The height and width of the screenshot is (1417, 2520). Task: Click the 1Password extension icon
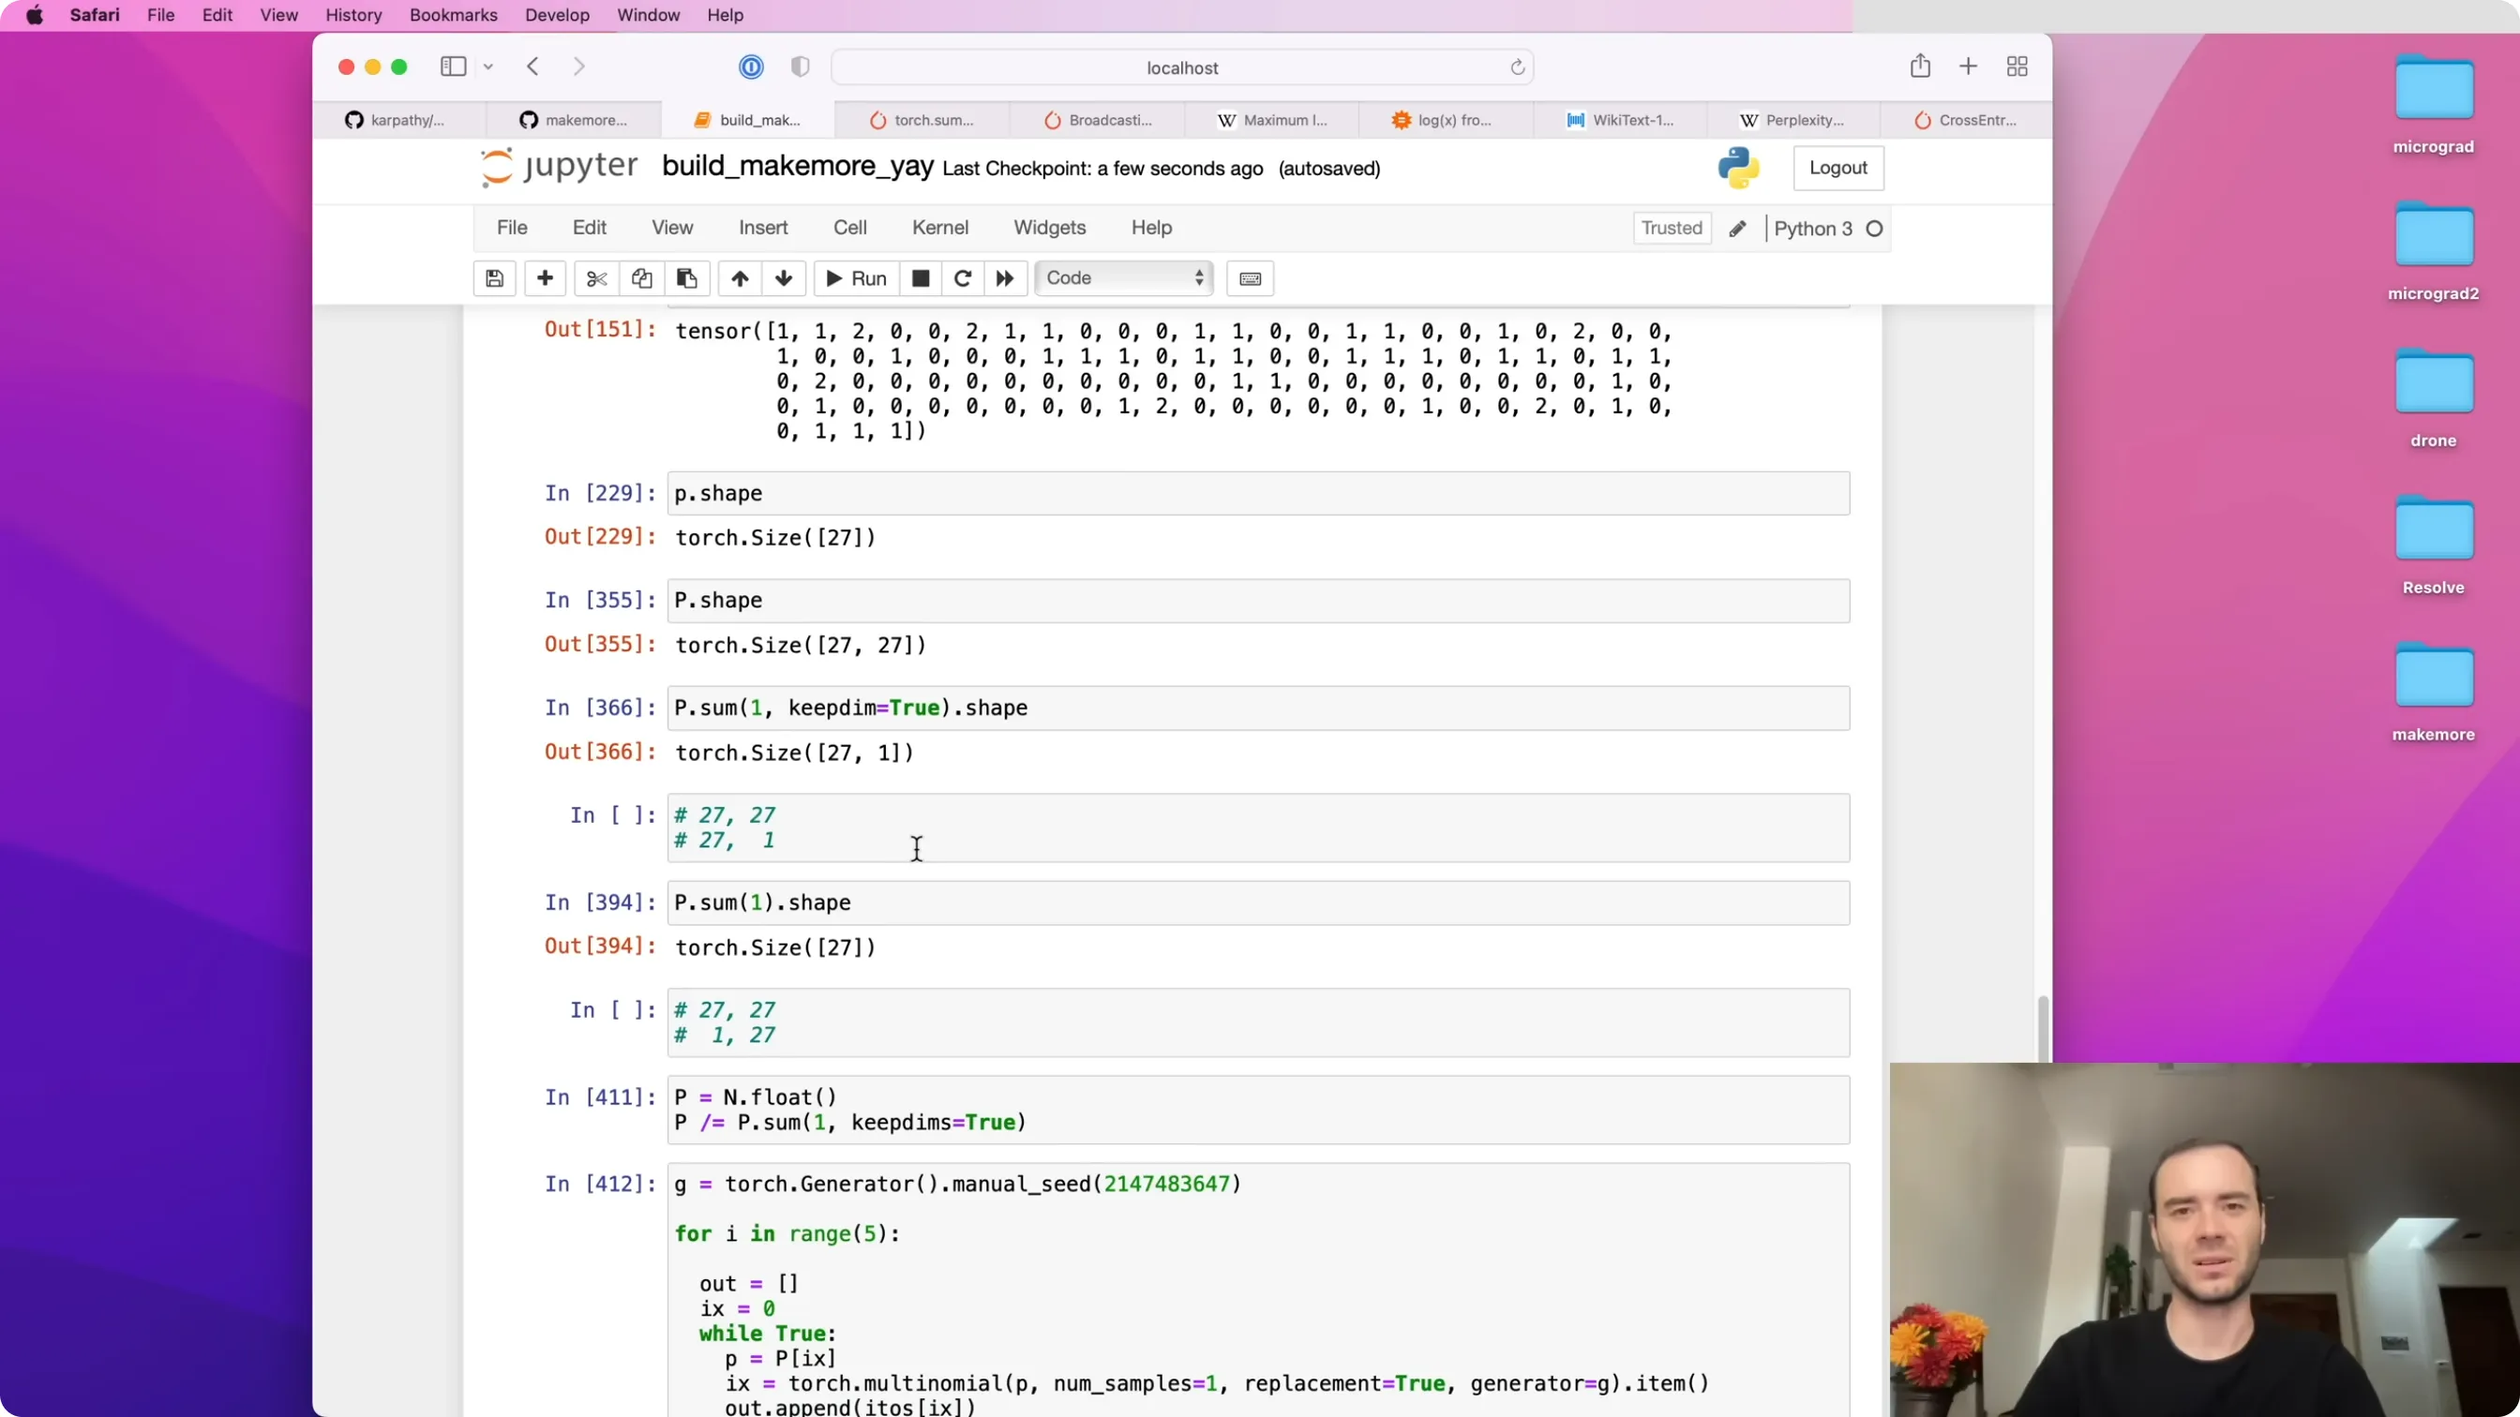click(750, 67)
